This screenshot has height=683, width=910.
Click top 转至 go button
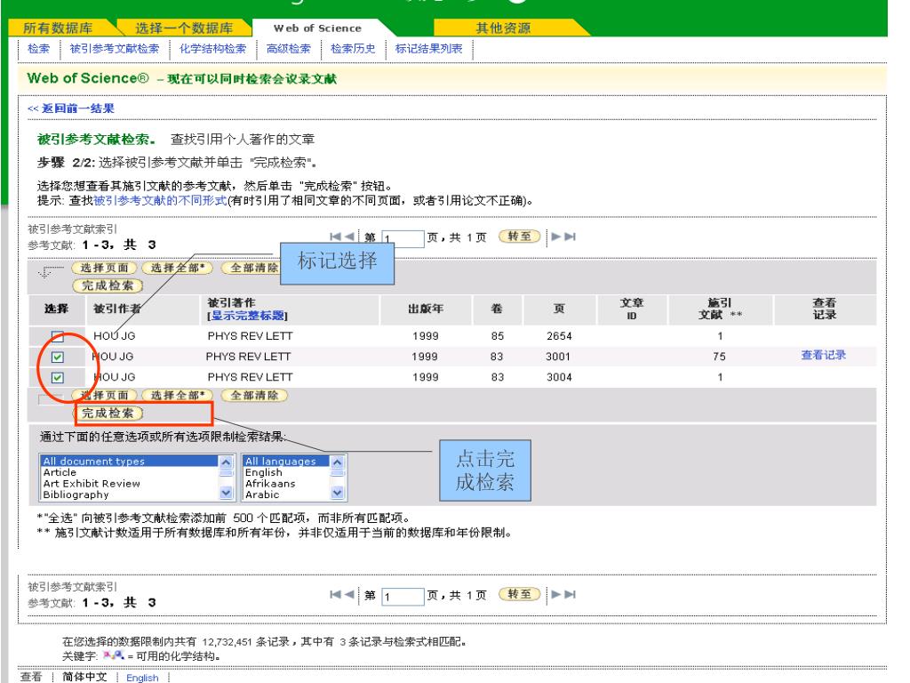(x=519, y=237)
